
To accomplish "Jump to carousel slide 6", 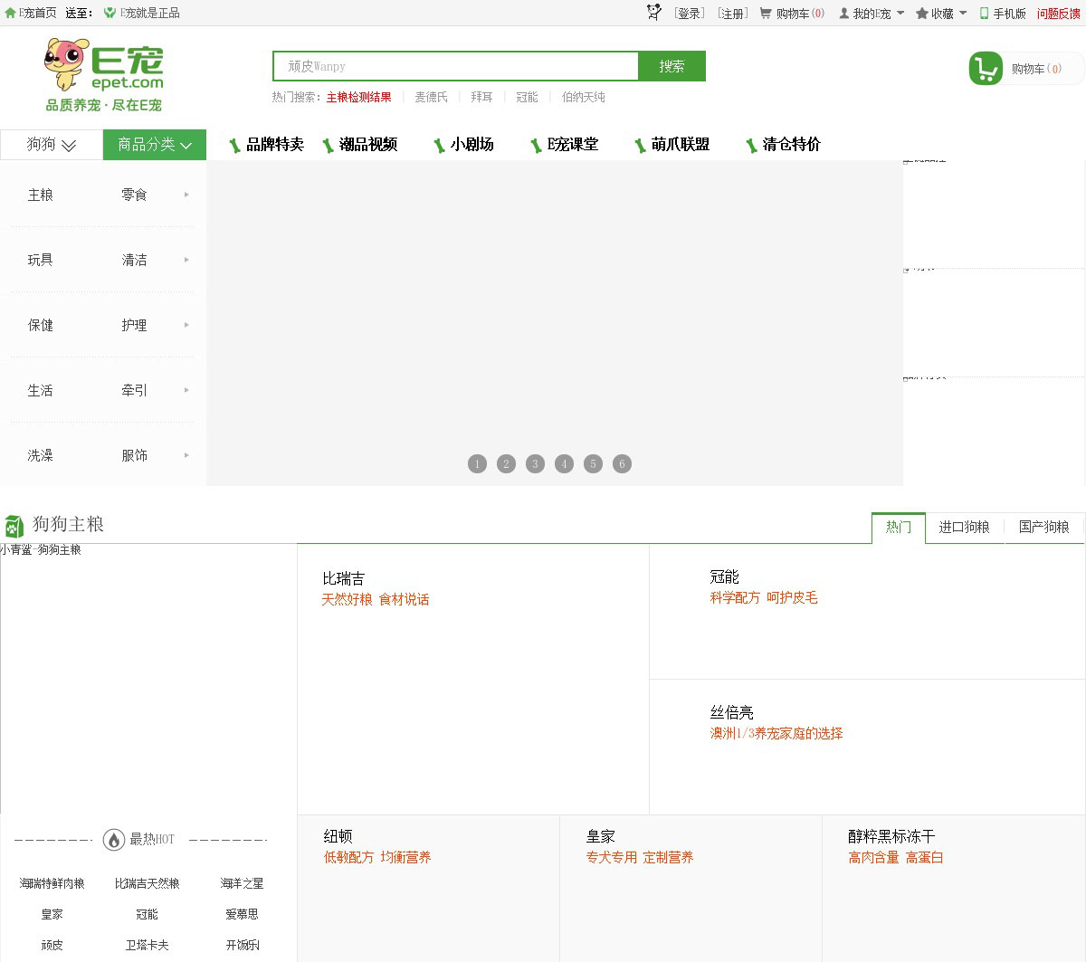I will tap(622, 464).
